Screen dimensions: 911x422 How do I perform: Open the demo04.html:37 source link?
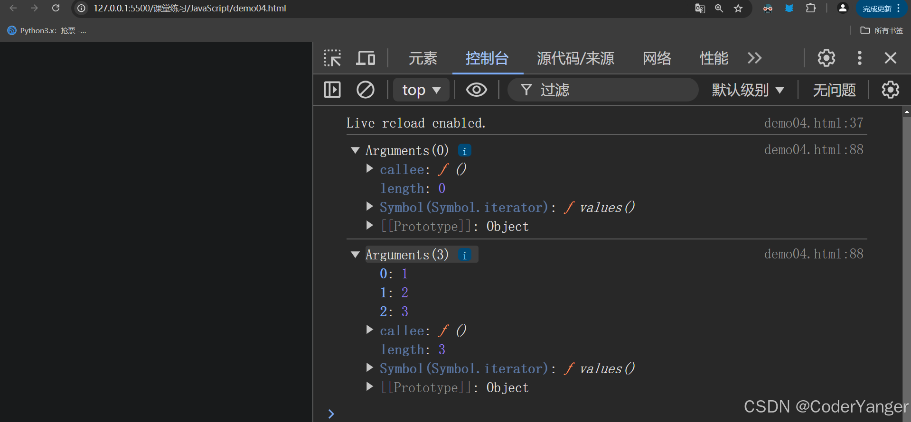814,123
